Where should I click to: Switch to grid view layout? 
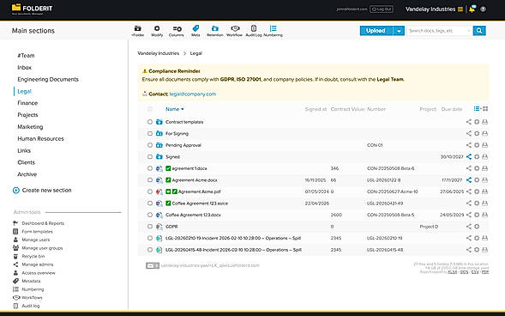click(x=485, y=109)
